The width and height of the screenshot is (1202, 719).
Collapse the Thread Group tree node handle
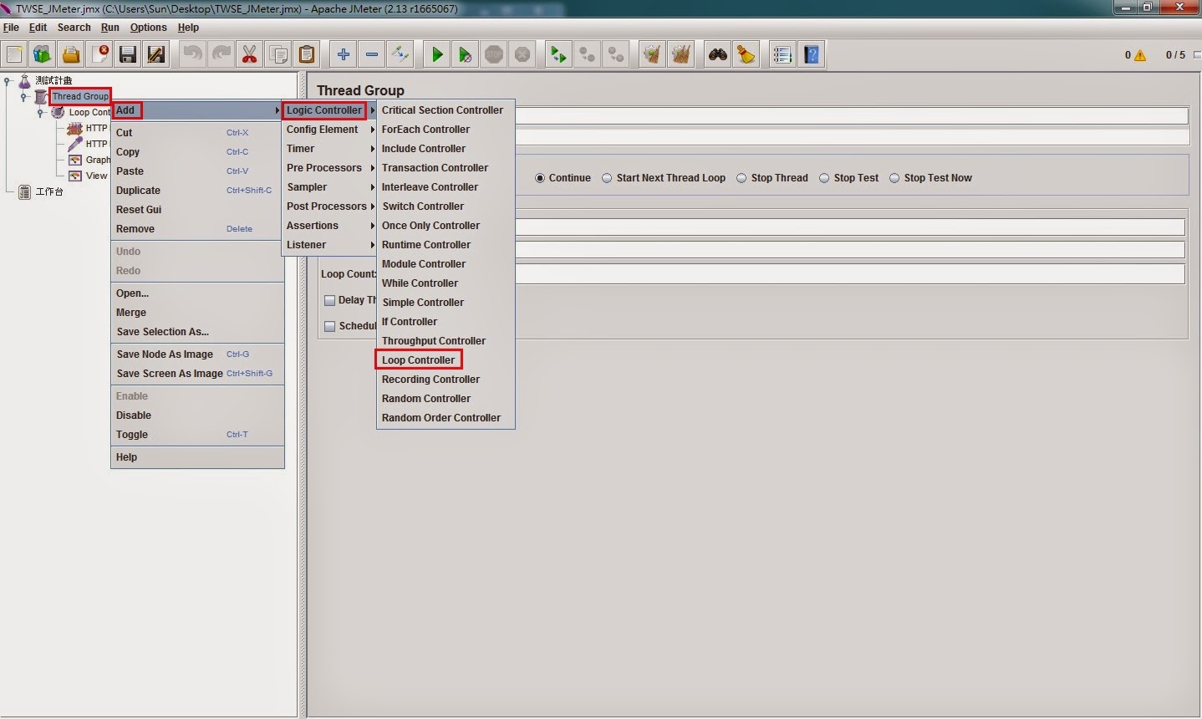pos(24,97)
